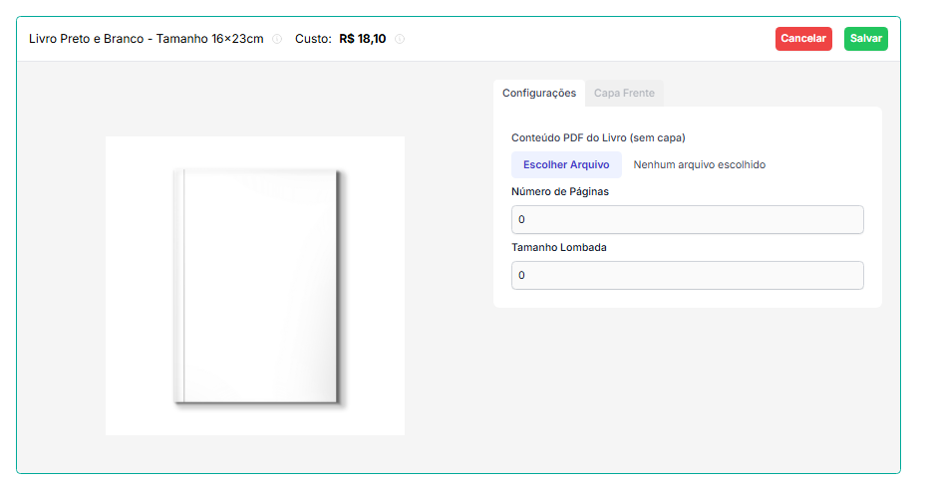This screenshot has width=926, height=484.
Task: Click the 'Número de Páginas' label
Action: 559,191
